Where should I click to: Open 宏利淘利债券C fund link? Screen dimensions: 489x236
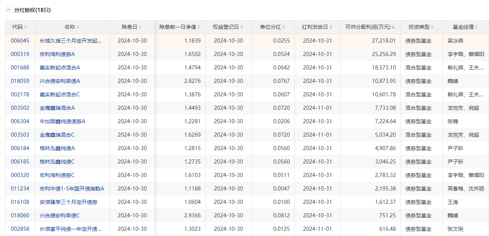tap(57, 175)
